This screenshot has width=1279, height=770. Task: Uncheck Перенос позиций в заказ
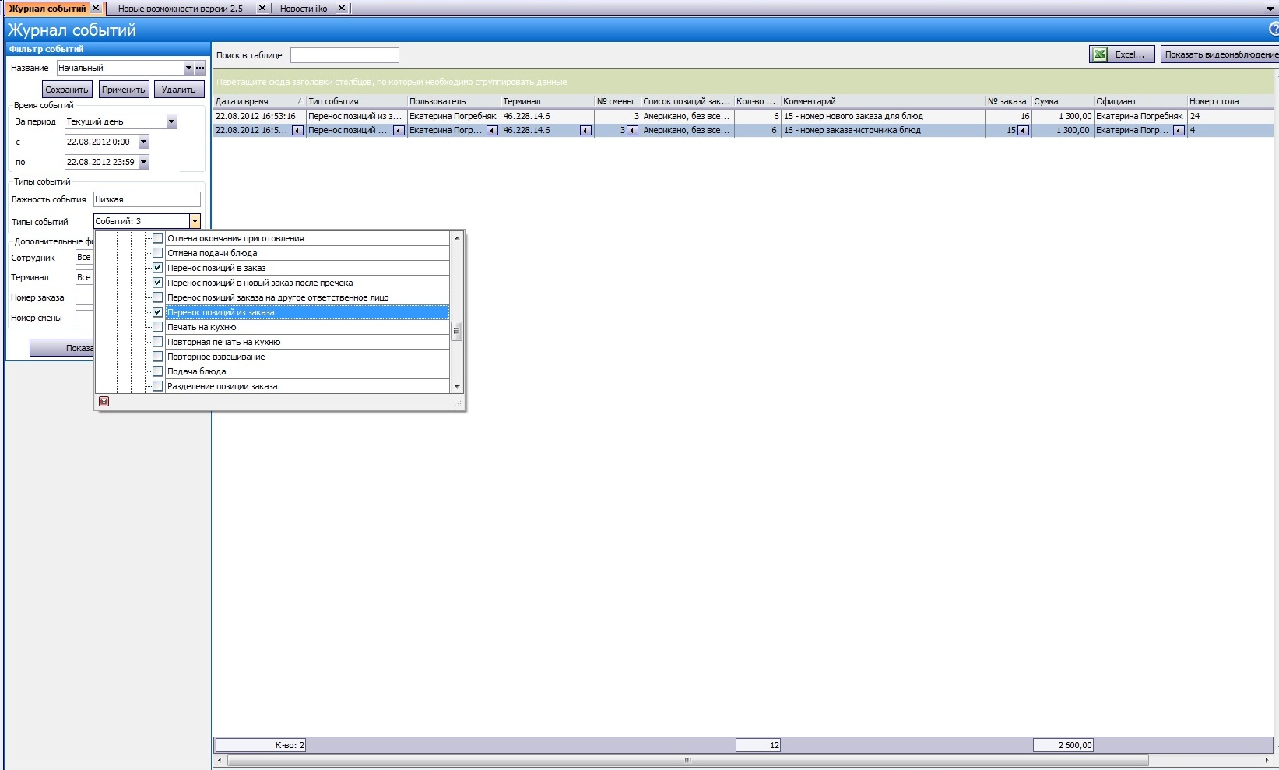158,268
